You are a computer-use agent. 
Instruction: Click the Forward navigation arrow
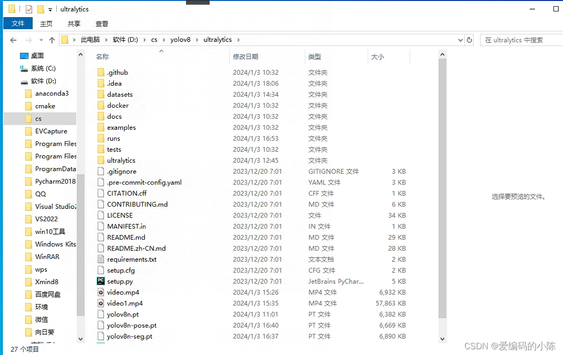pos(29,40)
